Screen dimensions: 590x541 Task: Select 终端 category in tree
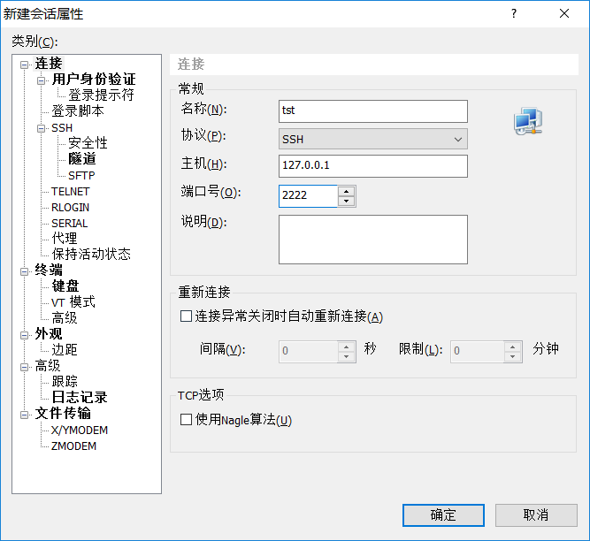(49, 270)
